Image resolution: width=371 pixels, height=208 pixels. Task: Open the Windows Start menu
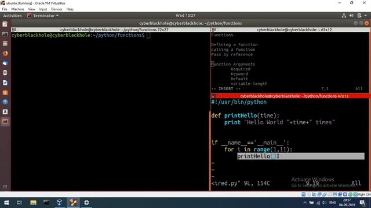[x=6, y=203]
